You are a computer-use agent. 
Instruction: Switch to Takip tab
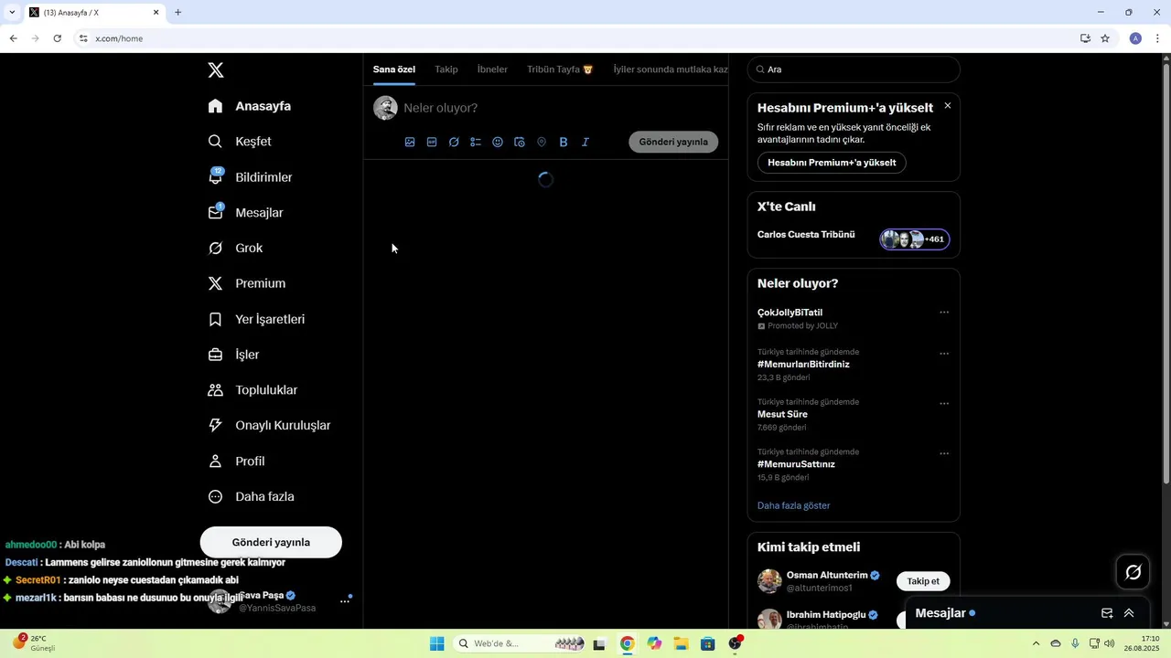pos(446,69)
